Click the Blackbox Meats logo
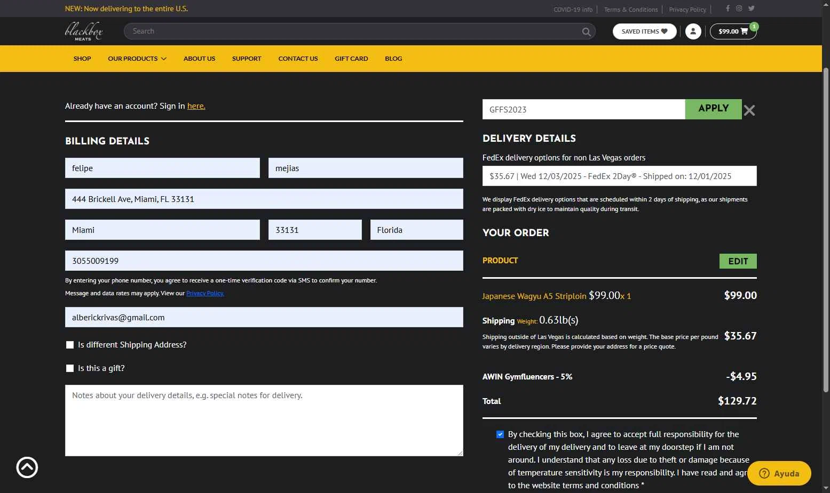The height and width of the screenshot is (493, 830). (84, 31)
